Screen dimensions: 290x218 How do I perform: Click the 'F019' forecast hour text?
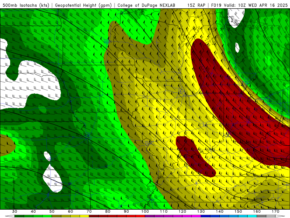pyautogui.click(x=216, y=5)
